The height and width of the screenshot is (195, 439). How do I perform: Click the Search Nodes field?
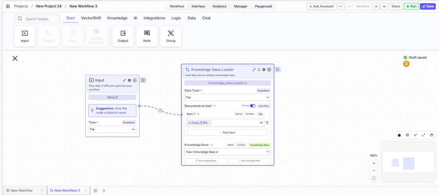pos(37,19)
